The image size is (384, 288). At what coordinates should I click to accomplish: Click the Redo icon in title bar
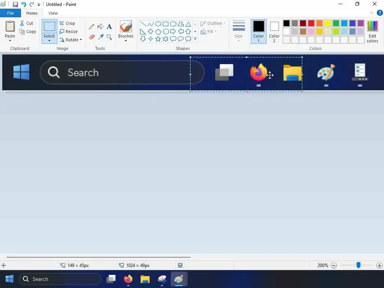pyautogui.click(x=32, y=4)
